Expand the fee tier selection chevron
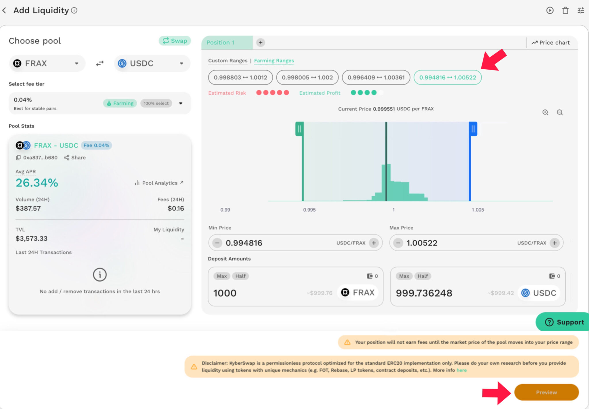The height and width of the screenshot is (409, 589). pyautogui.click(x=181, y=103)
